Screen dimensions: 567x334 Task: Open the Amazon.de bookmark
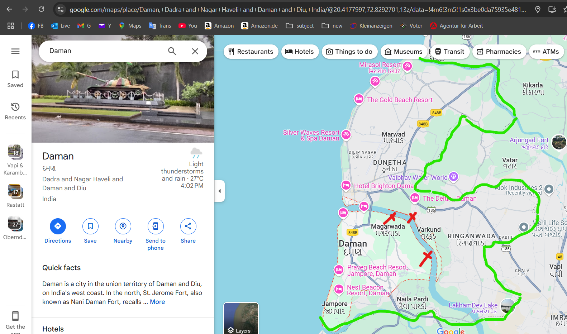[259, 26]
